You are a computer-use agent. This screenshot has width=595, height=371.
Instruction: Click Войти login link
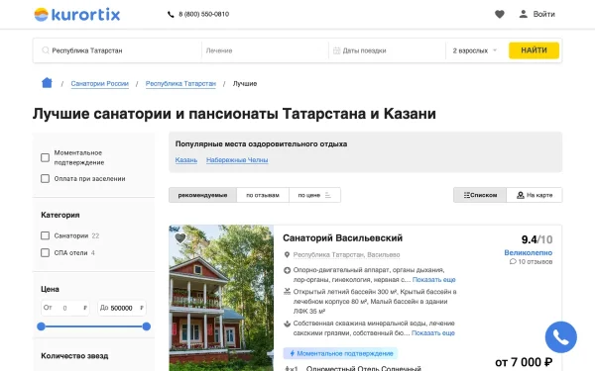click(543, 14)
